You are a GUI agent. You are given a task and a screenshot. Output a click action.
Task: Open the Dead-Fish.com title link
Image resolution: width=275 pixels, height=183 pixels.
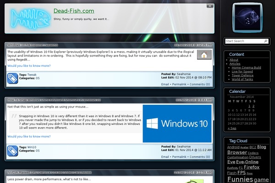74,11
